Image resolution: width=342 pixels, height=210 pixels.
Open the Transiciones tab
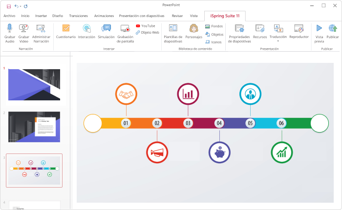pyautogui.click(x=78, y=16)
